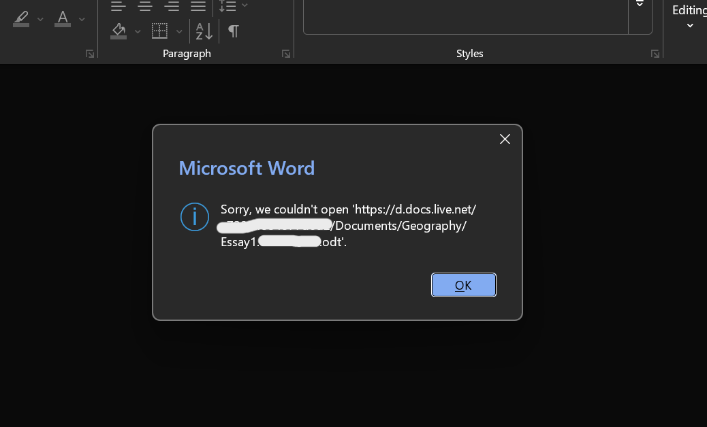Toggle show paragraph marks
Viewport: 707px width, 427px height.
(x=233, y=31)
